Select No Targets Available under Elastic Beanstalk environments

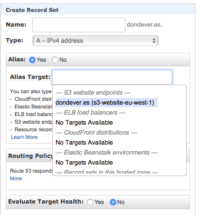[84, 163]
